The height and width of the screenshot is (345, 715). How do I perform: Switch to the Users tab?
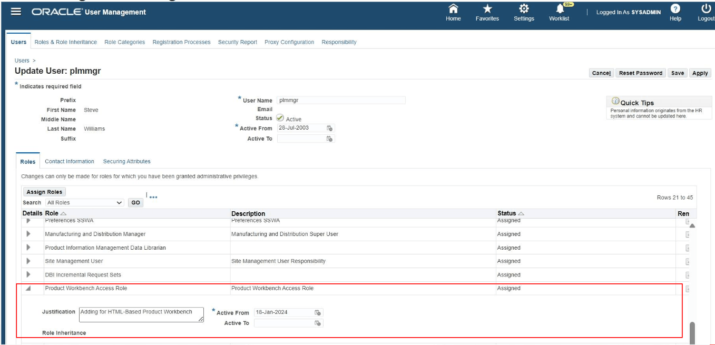[18, 42]
